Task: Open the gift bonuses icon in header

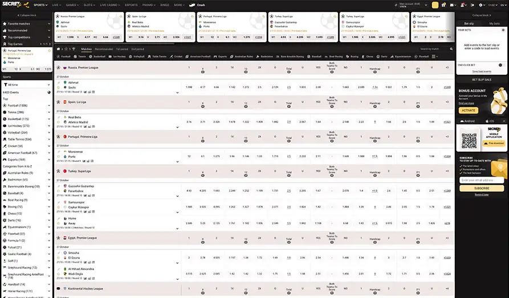Action: (443, 5)
